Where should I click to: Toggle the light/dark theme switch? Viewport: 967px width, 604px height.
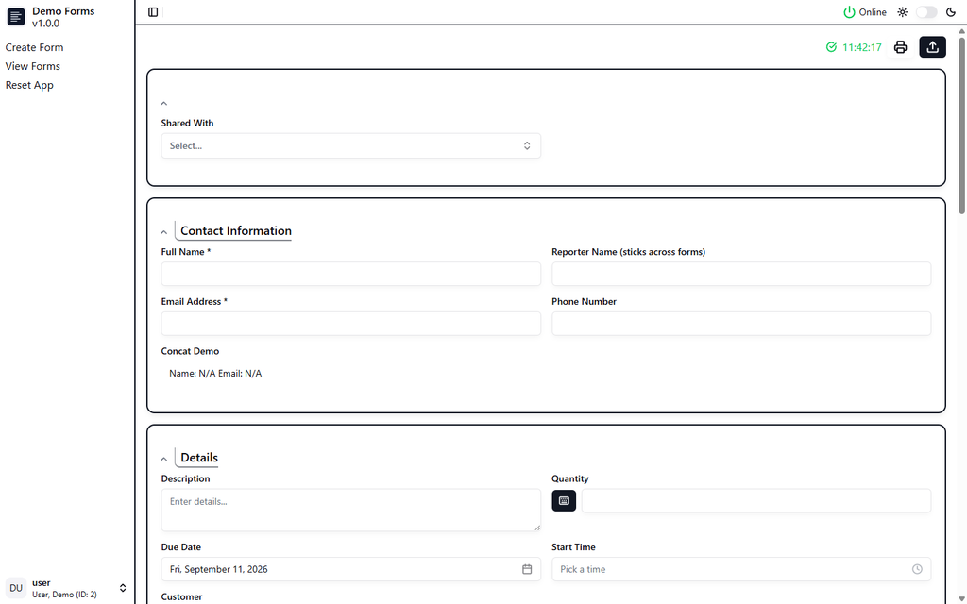(x=926, y=12)
